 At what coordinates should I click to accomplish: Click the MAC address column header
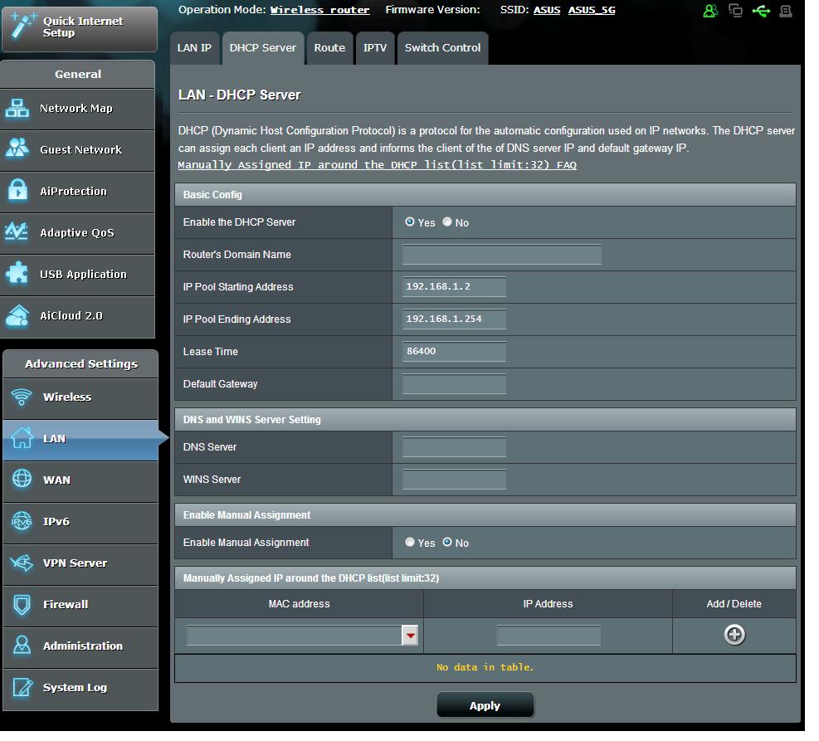300,606
